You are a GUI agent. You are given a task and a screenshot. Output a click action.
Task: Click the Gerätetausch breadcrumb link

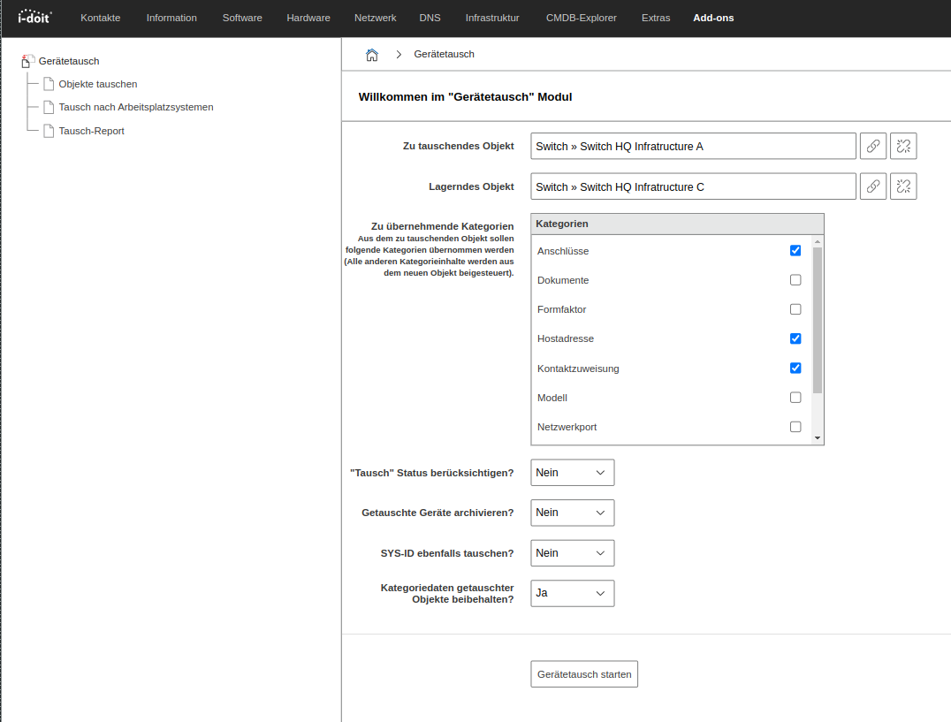coord(444,54)
